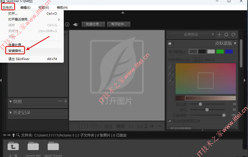This screenshot has height=157, width=248.
Task: Click the info icon in the toolbar
Action: coord(67,24)
